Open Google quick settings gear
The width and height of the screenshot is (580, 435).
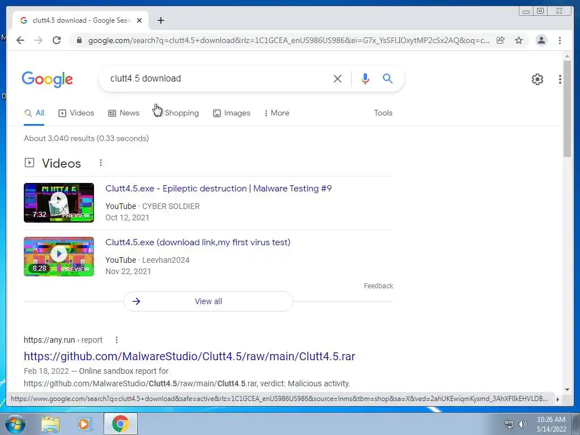click(x=538, y=79)
